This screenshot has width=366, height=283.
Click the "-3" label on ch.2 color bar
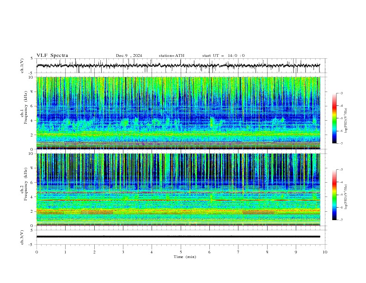[x=341, y=170]
